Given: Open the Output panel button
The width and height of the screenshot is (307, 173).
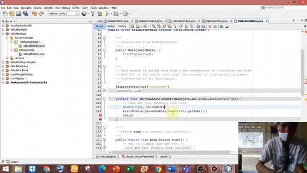Looking at the screenshot, I should [x=12, y=161].
